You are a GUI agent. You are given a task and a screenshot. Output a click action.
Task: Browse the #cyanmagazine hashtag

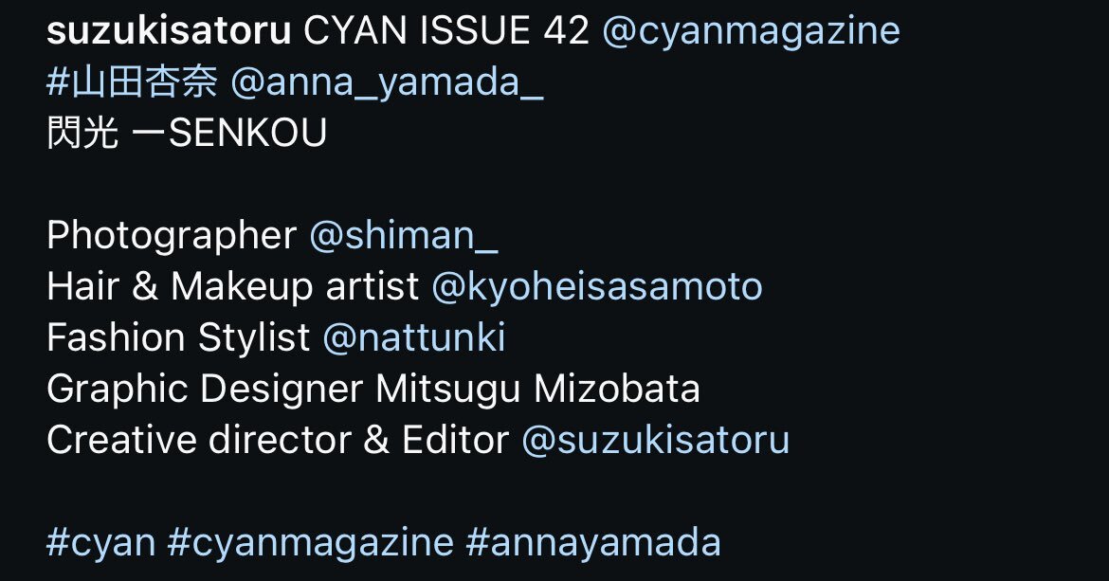[x=311, y=543]
